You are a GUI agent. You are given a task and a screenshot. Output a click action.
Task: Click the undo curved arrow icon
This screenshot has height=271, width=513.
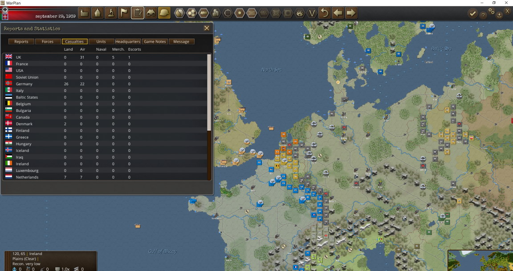[x=324, y=13]
